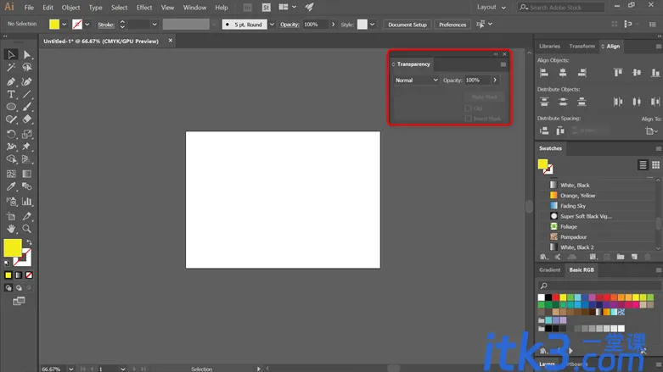Choose the Rotate tool
663x372 pixels.
pyautogui.click(x=11, y=134)
